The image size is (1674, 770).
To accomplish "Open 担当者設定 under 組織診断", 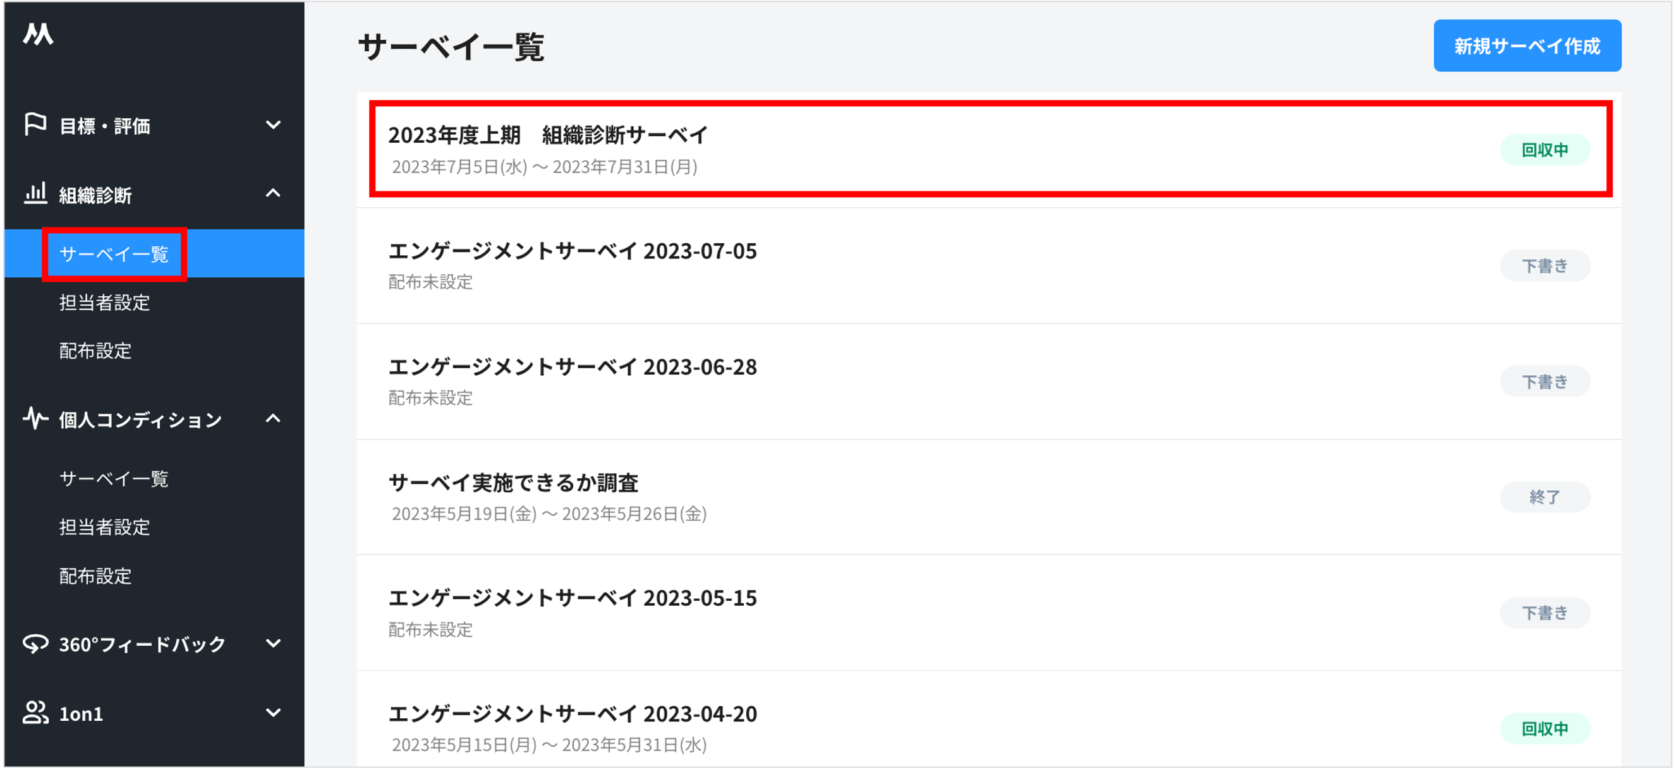I will click(x=105, y=303).
